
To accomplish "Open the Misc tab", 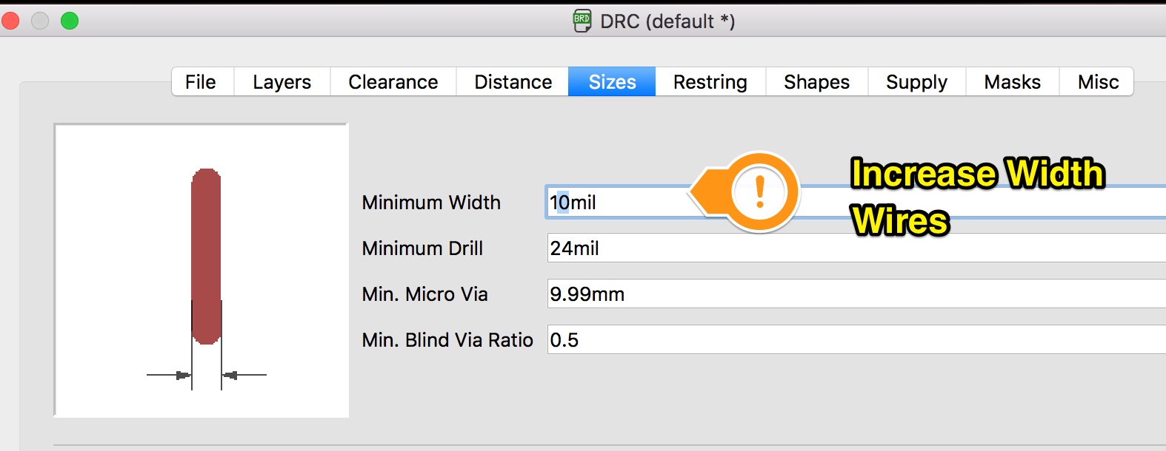I will click(x=1098, y=82).
